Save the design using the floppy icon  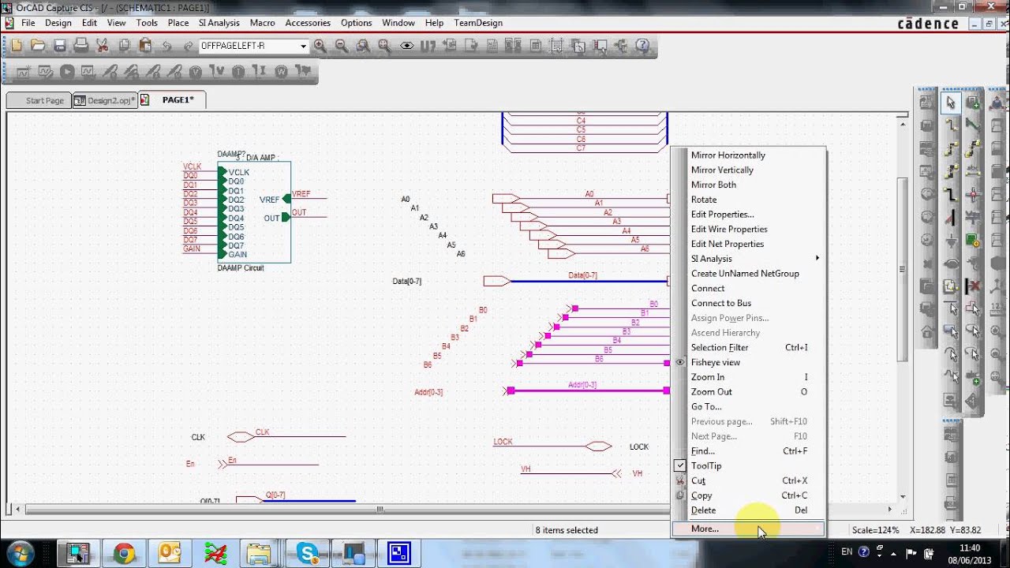(60, 46)
